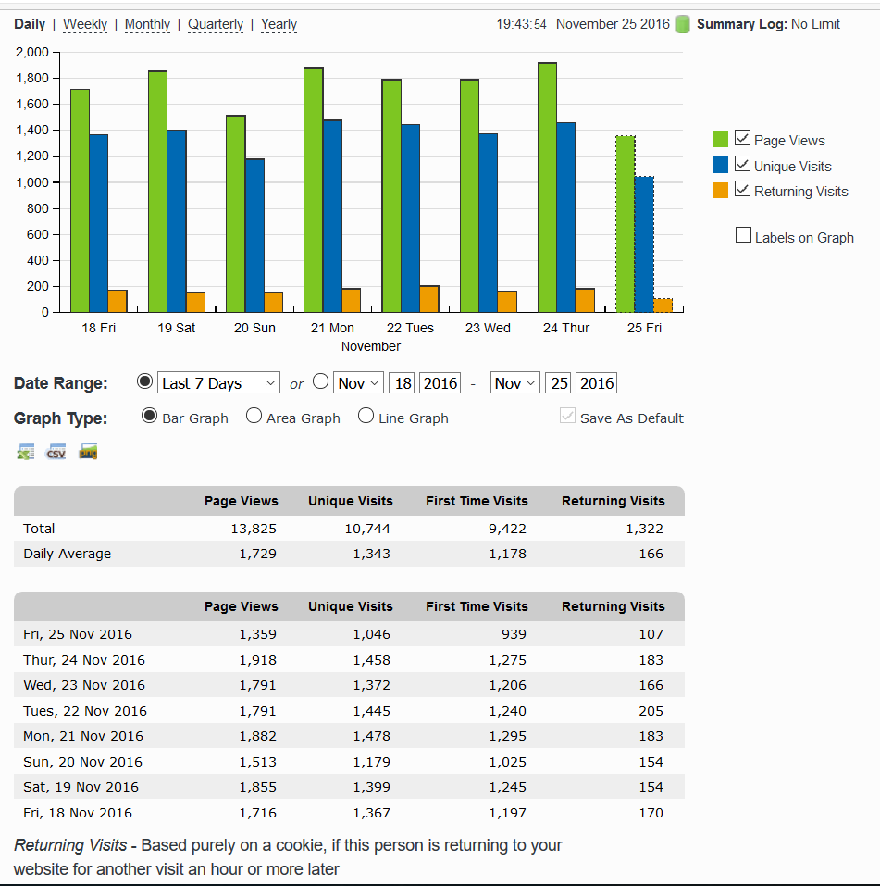This screenshot has height=886, width=880.
Task: Click the green Summary Log database icon
Action: [683, 24]
